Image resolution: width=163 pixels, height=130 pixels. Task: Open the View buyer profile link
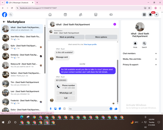(90, 45)
